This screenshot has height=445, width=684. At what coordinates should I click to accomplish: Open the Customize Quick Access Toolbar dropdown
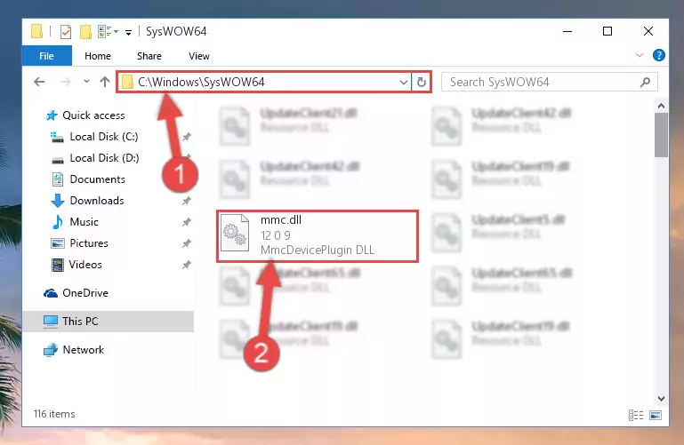[x=128, y=32]
